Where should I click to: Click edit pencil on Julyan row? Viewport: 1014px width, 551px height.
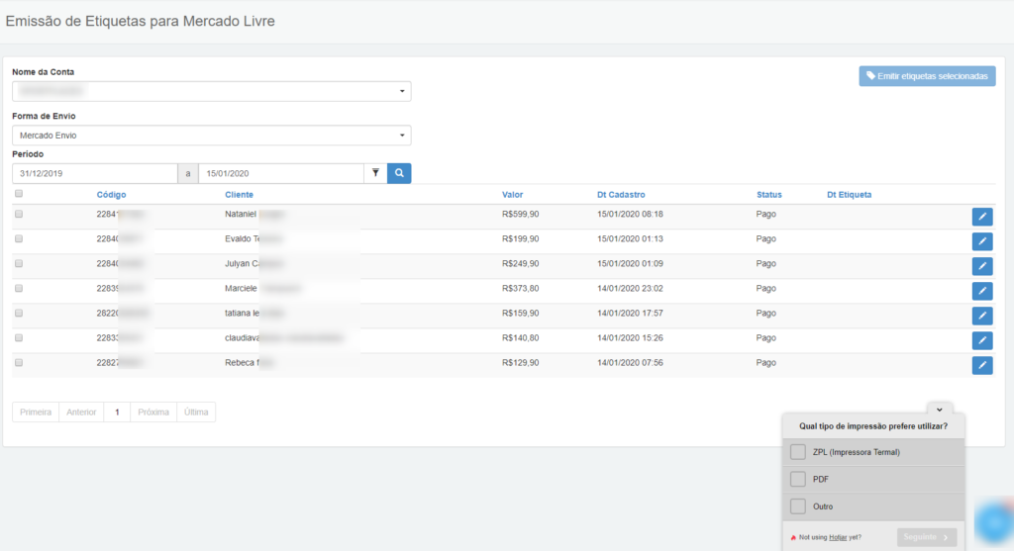[x=981, y=266]
